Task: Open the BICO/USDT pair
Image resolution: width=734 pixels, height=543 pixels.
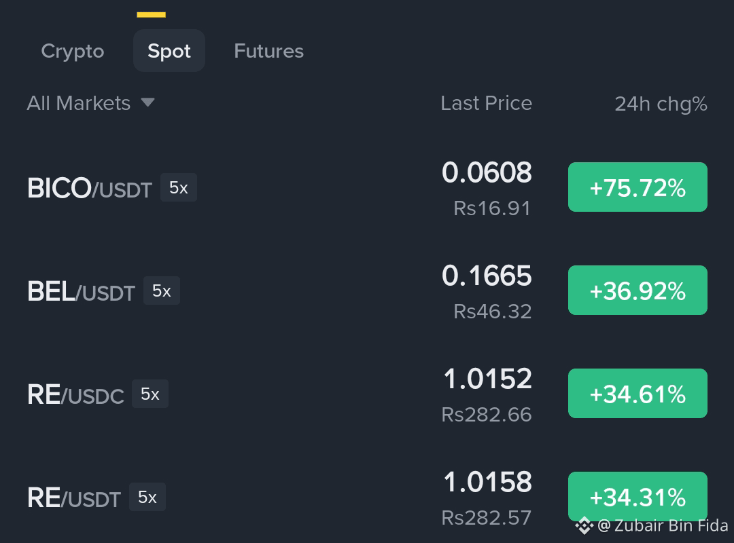Action: coord(90,188)
